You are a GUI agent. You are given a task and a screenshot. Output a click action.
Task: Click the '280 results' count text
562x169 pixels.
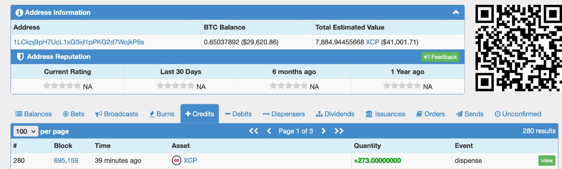tap(539, 131)
